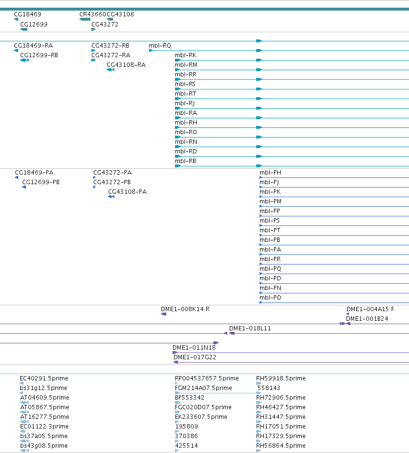This screenshot has height=453, width=409.
Task: Select the RH72906.5prime EST label
Action: pyautogui.click(x=281, y=398)
